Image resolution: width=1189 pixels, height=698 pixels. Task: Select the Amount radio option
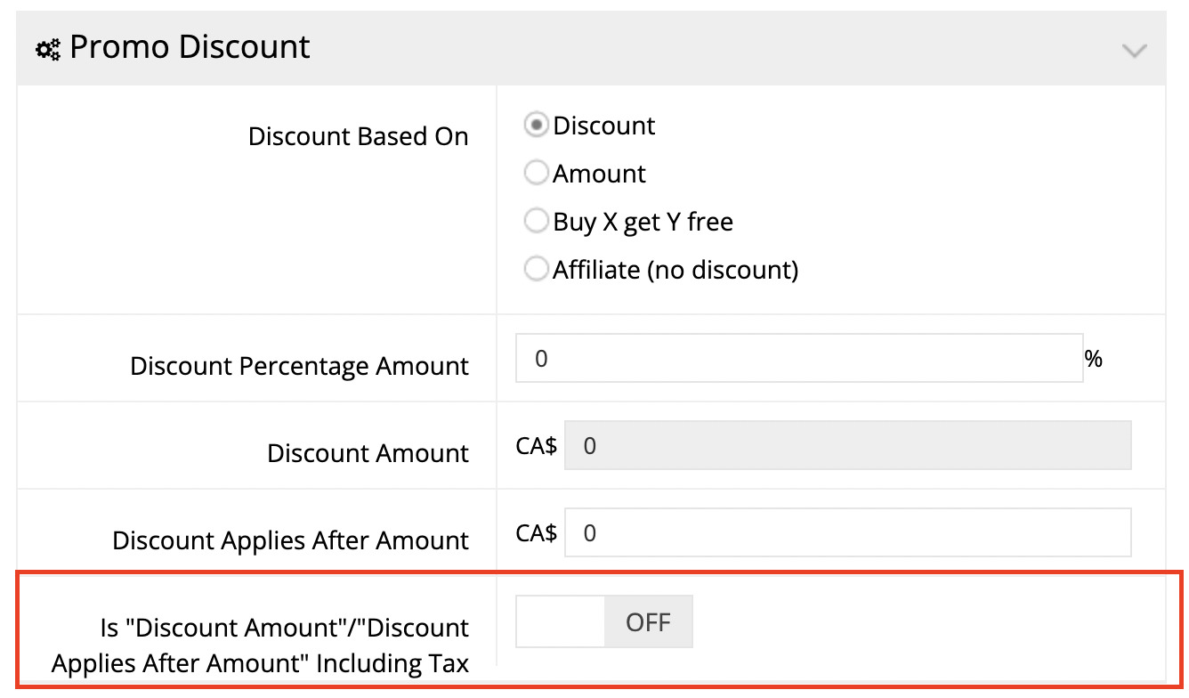536,173
